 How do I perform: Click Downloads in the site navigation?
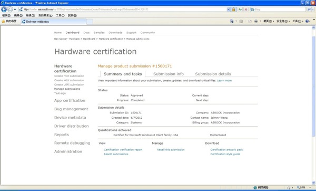coord(115,33)
